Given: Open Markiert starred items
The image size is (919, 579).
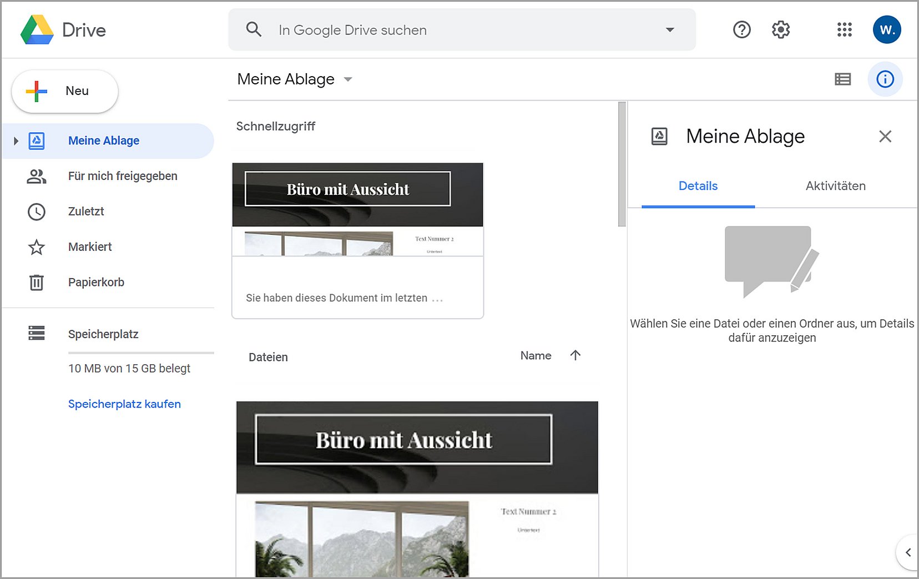Looking at the screenshot, I should [x=90, y=247].
